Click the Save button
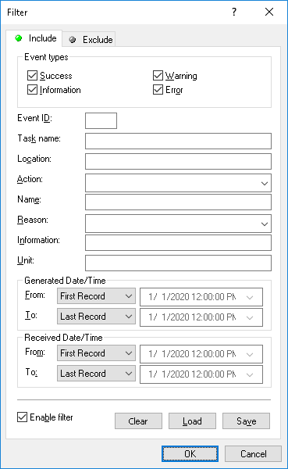The width and height of the screenshot is (288, 469). pyautogui.click(x=246, y=421)
